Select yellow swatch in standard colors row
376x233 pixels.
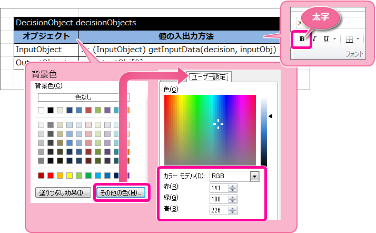[70, 176]
